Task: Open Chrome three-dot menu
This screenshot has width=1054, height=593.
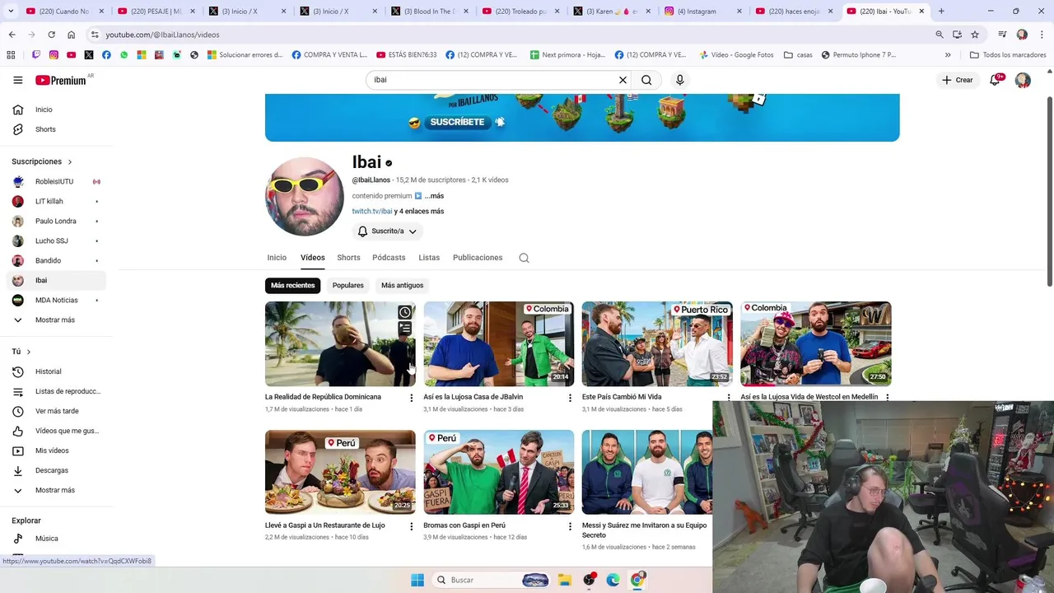Action: 1042,35
